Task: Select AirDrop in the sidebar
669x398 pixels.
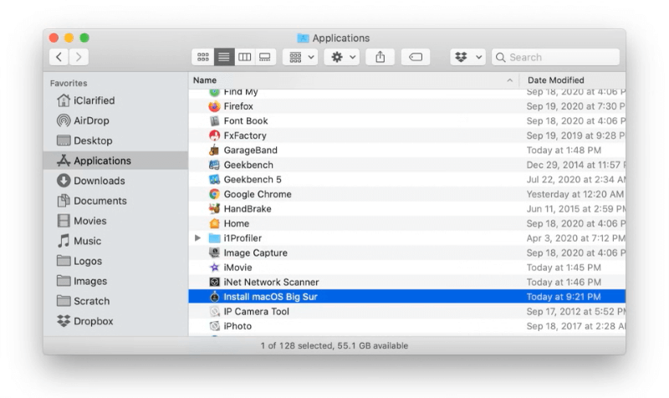Action: point(91,120)
